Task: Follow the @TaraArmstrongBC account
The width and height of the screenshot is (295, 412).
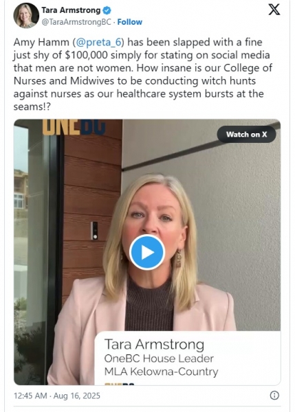Action: tap(130, 22)
